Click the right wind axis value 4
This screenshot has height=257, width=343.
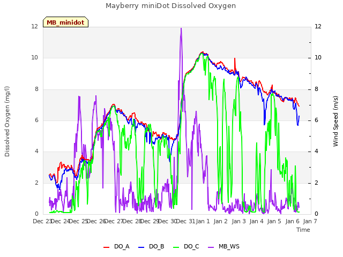[316, 151]
